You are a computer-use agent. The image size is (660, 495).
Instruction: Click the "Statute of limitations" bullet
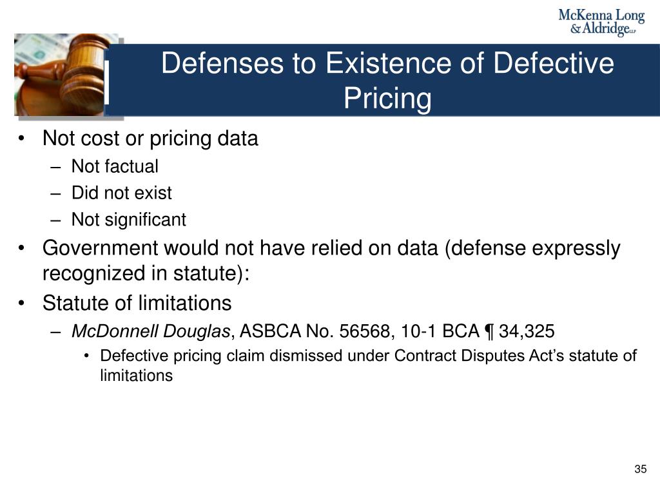[x=137, y=303]
